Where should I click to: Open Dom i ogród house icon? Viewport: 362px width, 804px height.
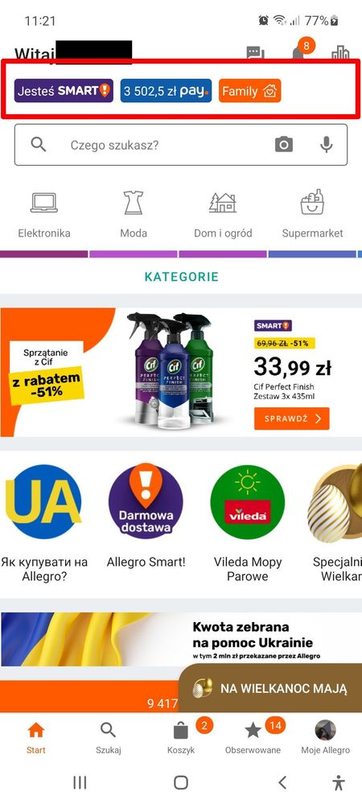point(223,203)
